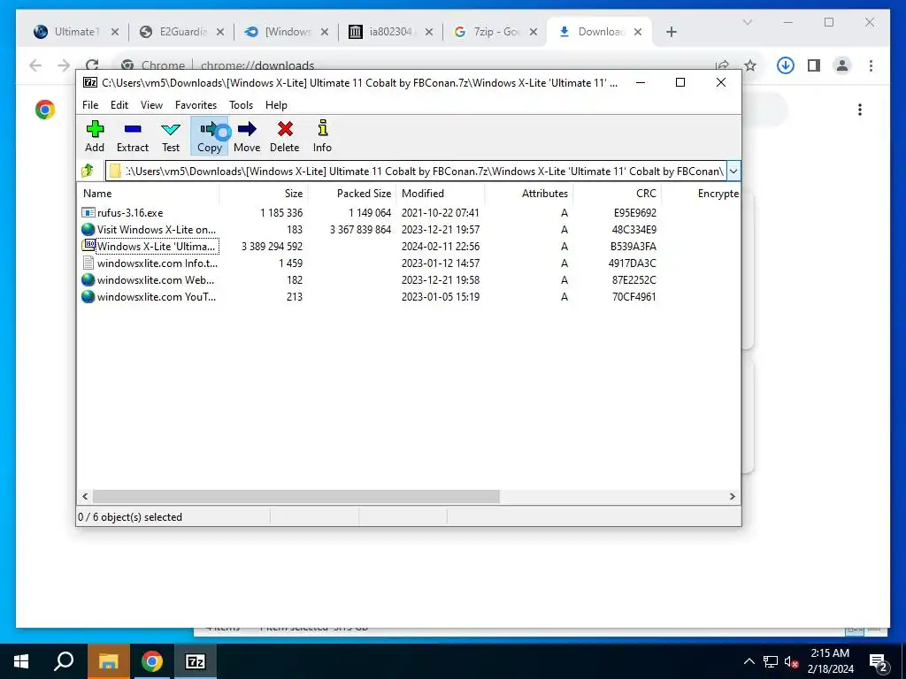The width and height of the screenshot is (906, 679).
Task: Open File Explorer from the taskbar
Action: [109, 661]
